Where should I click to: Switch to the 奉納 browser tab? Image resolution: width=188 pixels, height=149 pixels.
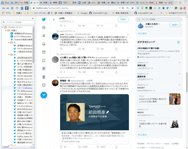click(x=160, y=3)
